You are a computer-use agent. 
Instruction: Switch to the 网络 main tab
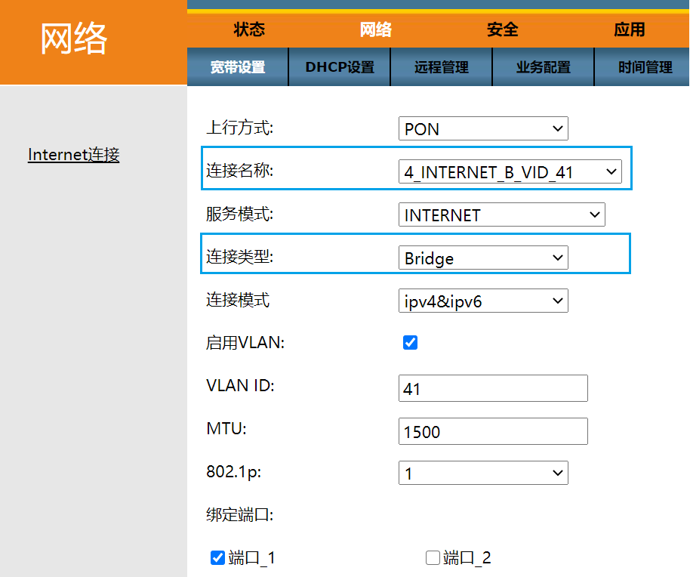(375, 29)
